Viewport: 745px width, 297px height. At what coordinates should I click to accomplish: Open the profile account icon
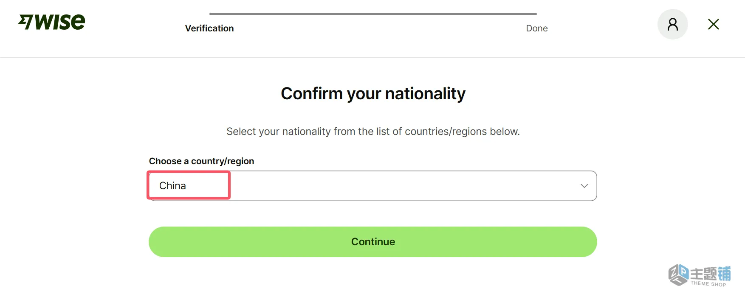[x=672, y=24]
